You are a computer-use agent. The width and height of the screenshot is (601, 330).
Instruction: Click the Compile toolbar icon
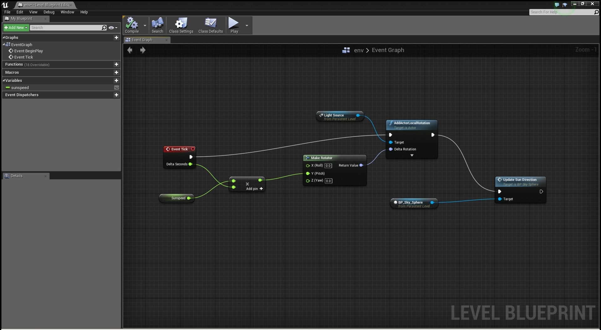[x=132, y=25]
